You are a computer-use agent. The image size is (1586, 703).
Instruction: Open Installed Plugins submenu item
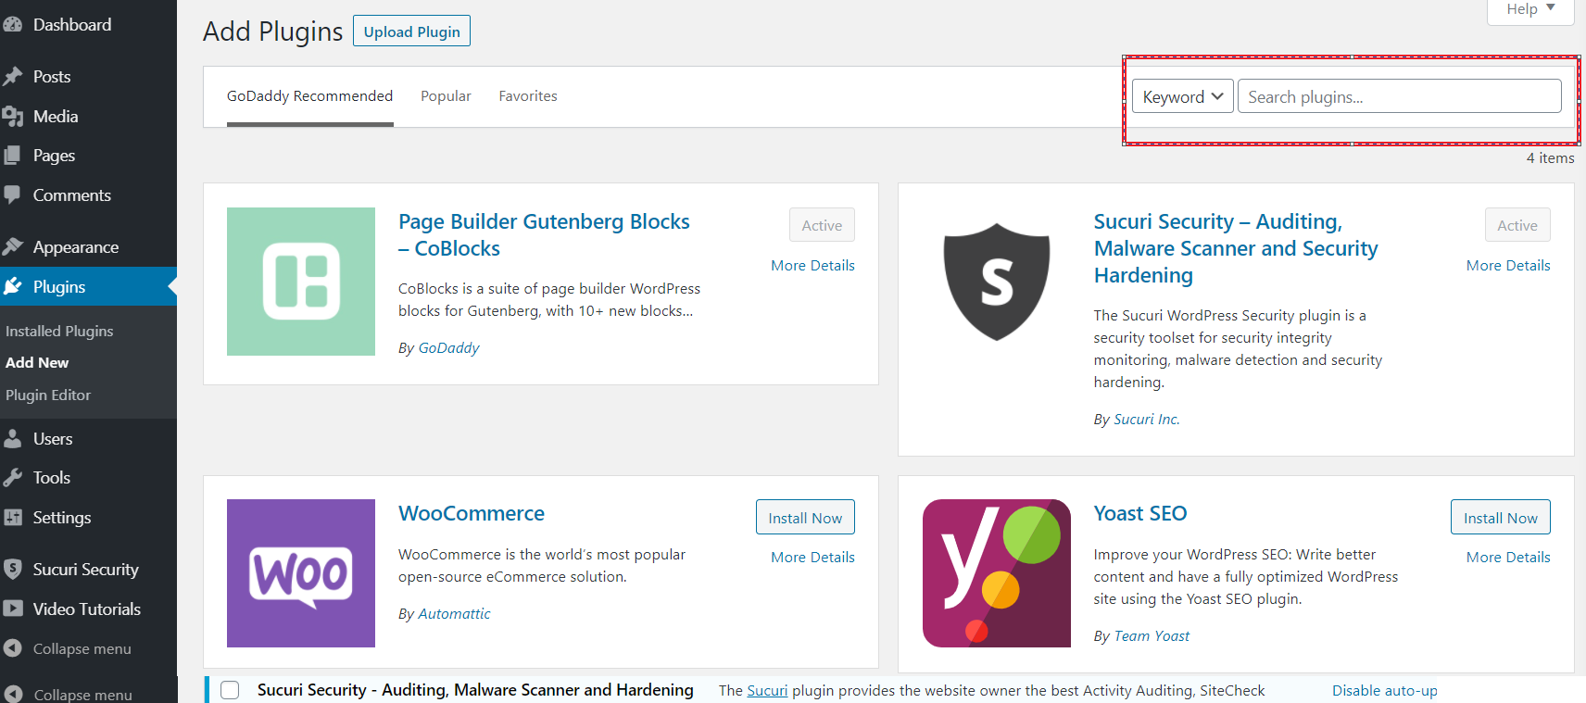[x=59, y=331]
